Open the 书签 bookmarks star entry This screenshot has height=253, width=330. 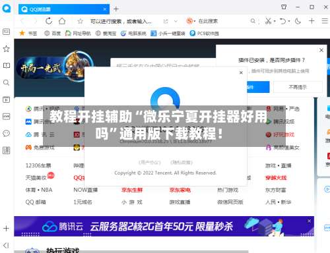28,34
